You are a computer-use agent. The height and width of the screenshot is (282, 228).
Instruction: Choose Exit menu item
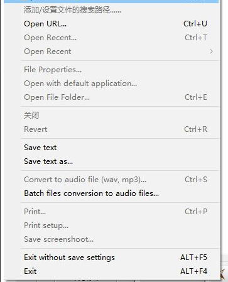pyautogui.click(x=111, y=271)
